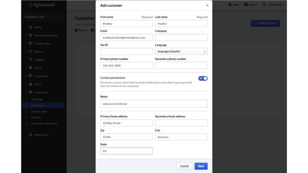308x173 pixels.
Task: Click the Hours clock icon
Action: coord(30,68)
